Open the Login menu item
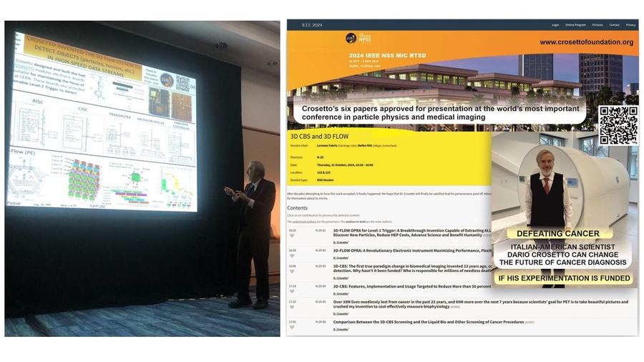Image resolution: width=644 pixels, height=362 pixels. [555, 25]
